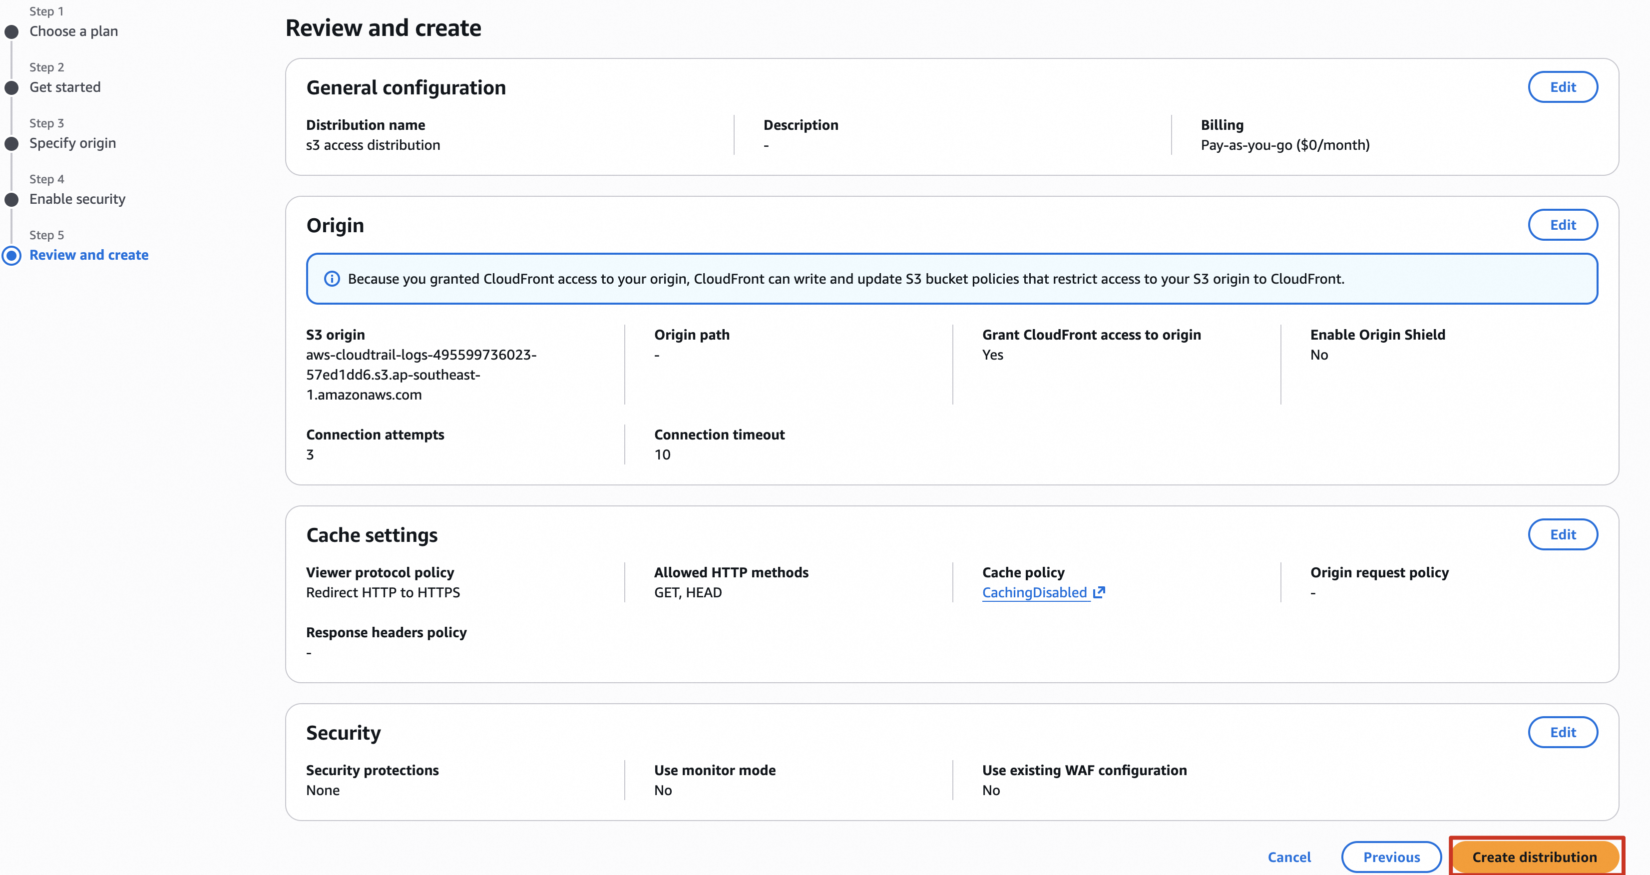Screen dimensions: 1650x875
Task: Click the Step 1 Choose a plan bullet
Action: click(x=11, y=31)
